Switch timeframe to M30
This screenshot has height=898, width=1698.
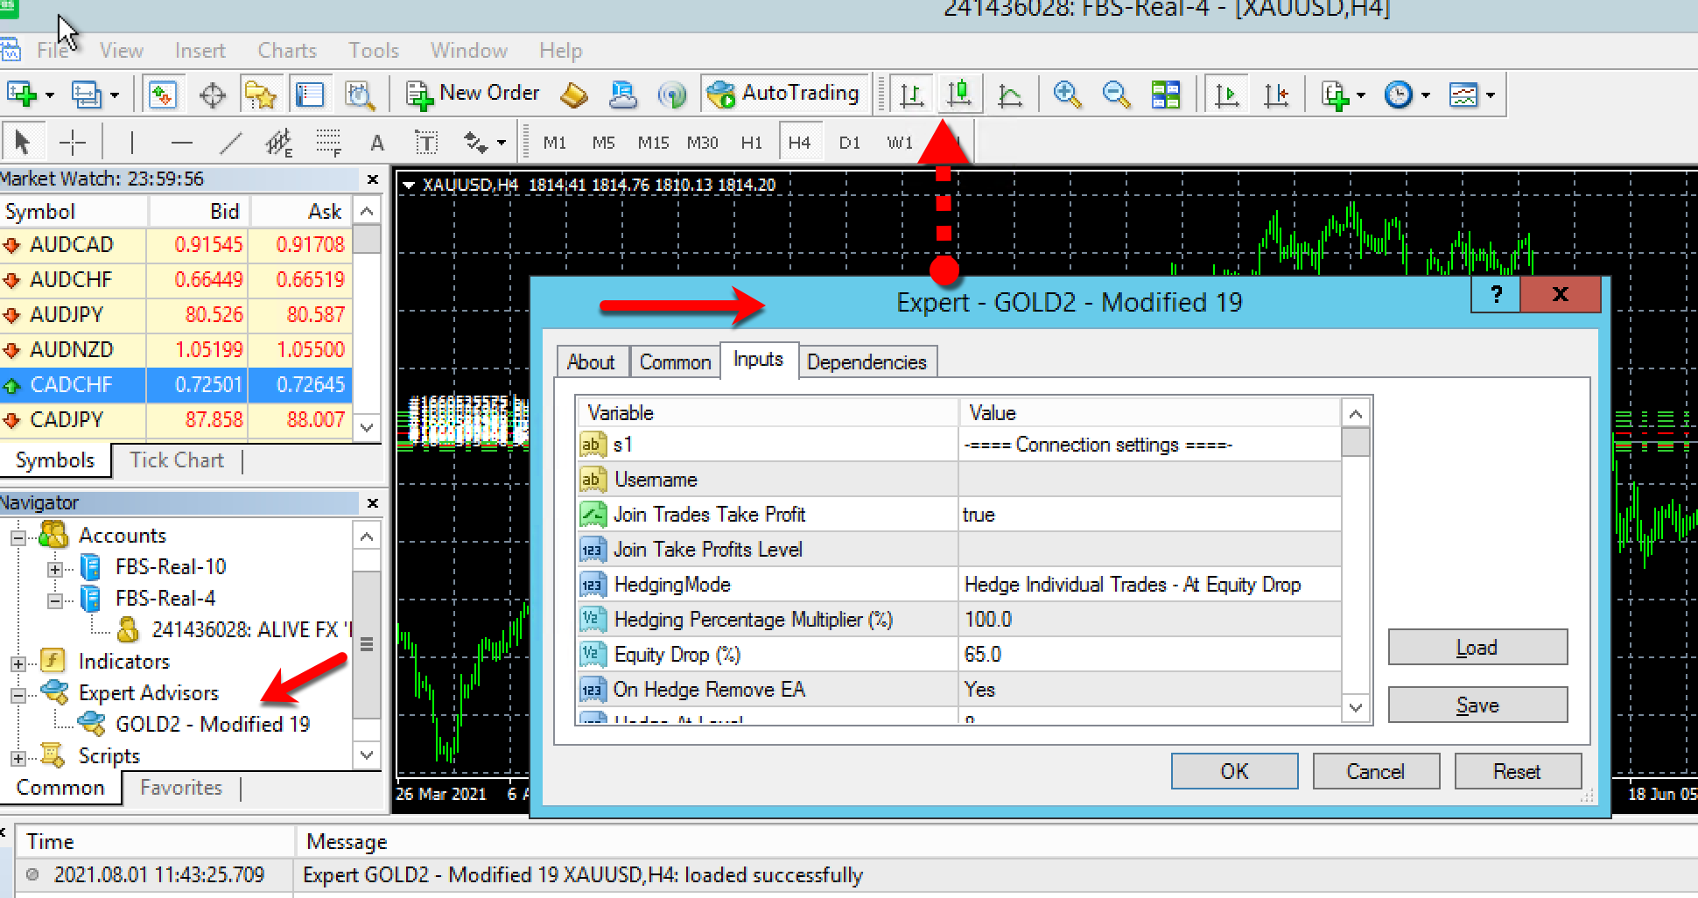[x=702, y=143]
